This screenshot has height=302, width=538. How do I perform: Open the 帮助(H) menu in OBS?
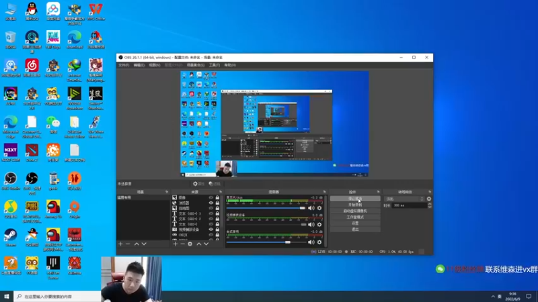[230, 65]
